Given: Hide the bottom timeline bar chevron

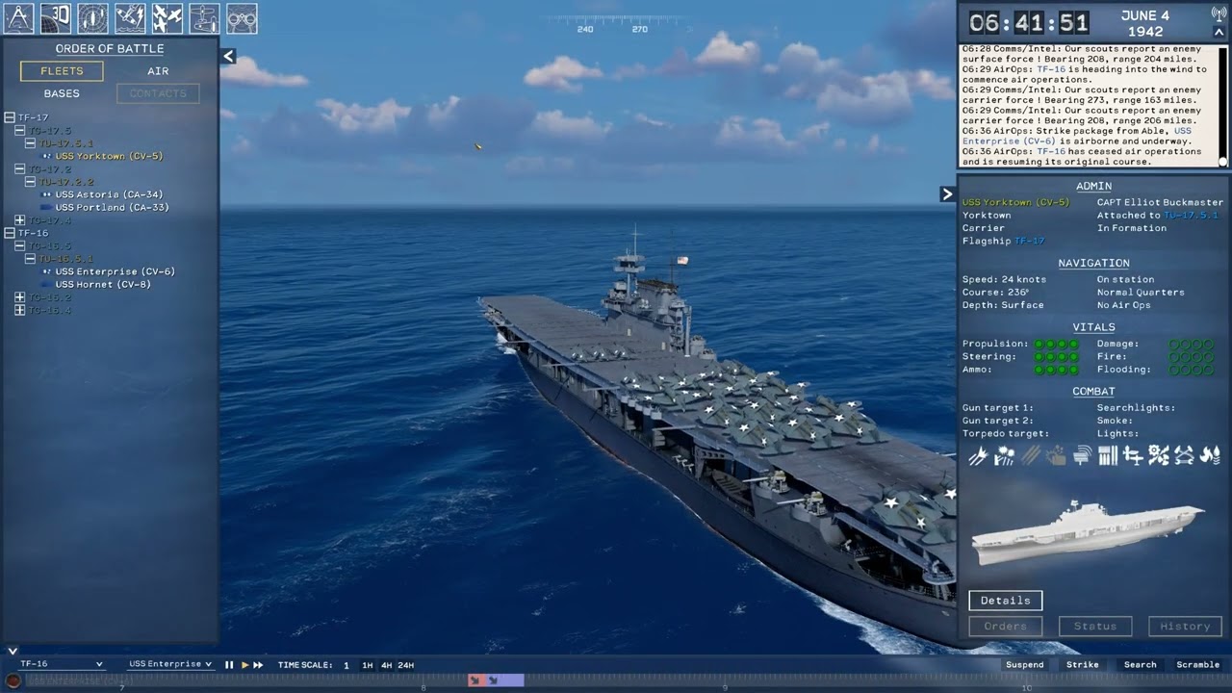Looking at the screenshot, I should coord(13,652).
